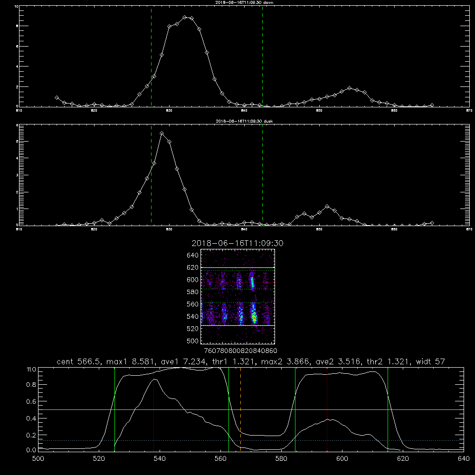
Task: Click the x-axis label 620 in bottom plot
Action: tap(403, 459)
